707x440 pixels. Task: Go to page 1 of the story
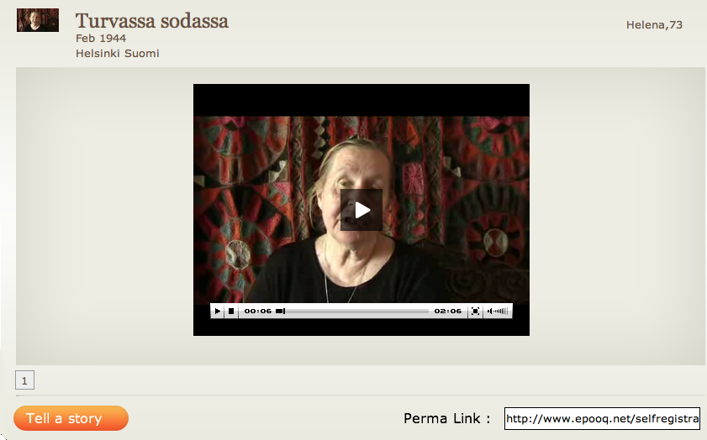[24, 380]
